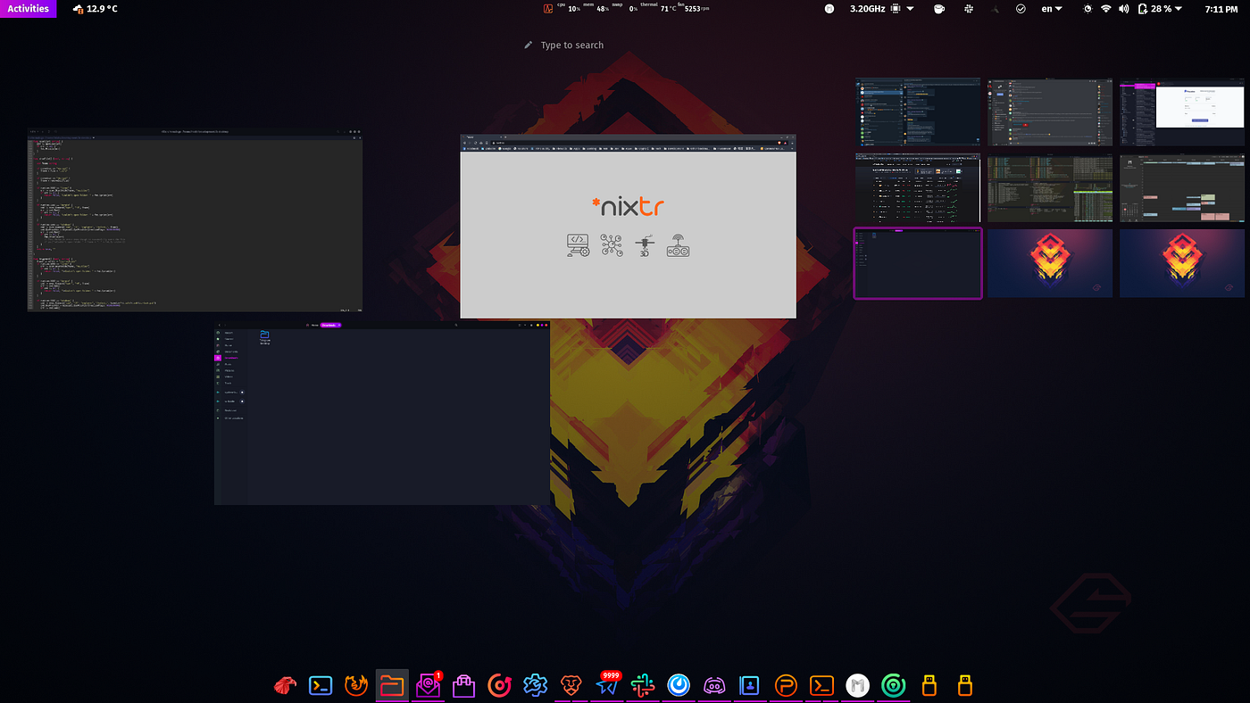The width and height of the screenshot is (1250, 703).
Task: Open the blue gear settings icon in dock
Action: (x=535, y=685)
